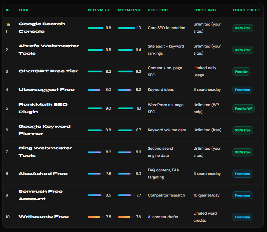The width and height of the screenshot is (267, 232).
Task: Click rank number 10 in Writesonic row
Action: point(7,217)
